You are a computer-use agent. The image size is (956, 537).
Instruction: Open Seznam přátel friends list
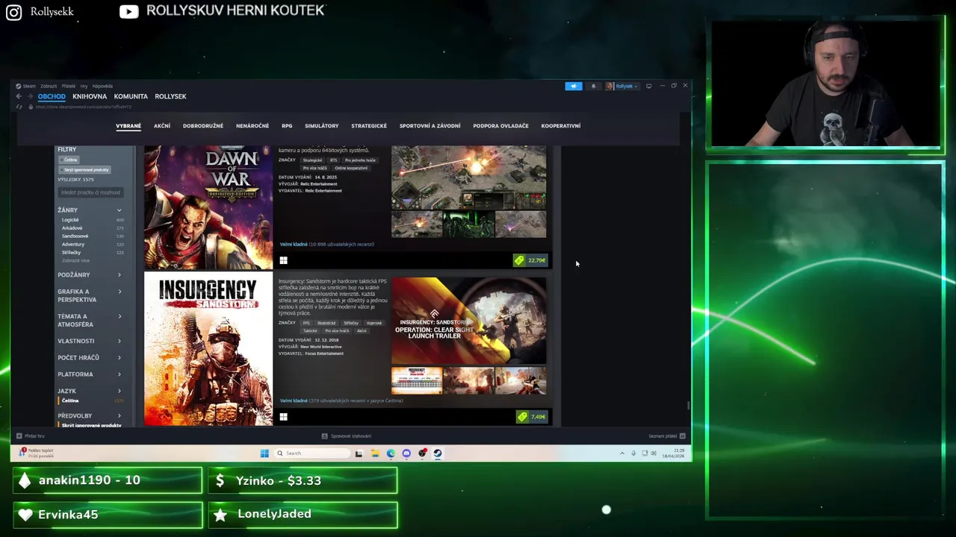click(x=667, y=436)
